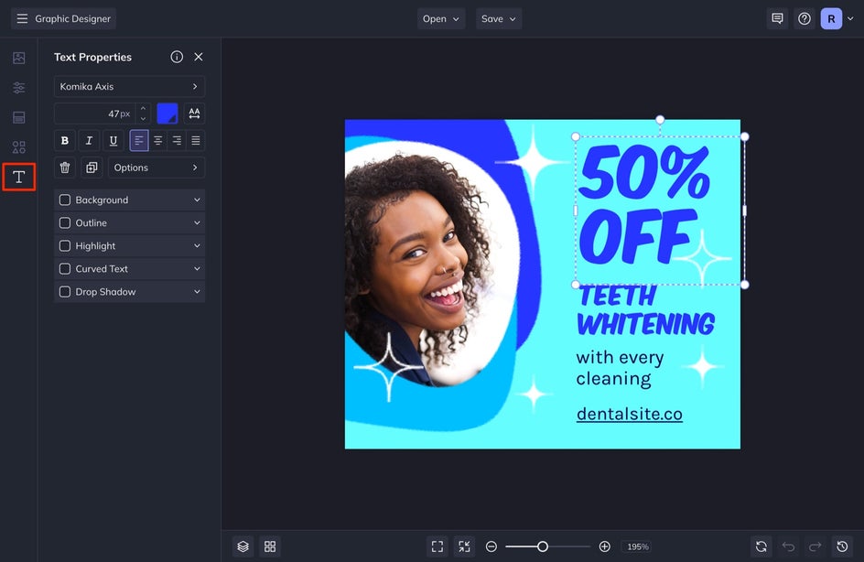Fit canvas to screen
Screen dimensions: 864x562
pos(437,546)
